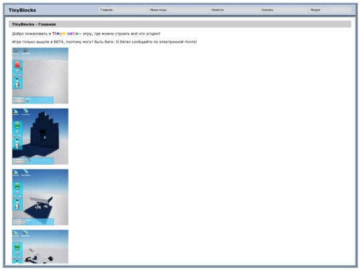The height and width of the screenshot is (270, 360).
Task: Open the floating white slab screenshot
Action: [x=40, y=197]
